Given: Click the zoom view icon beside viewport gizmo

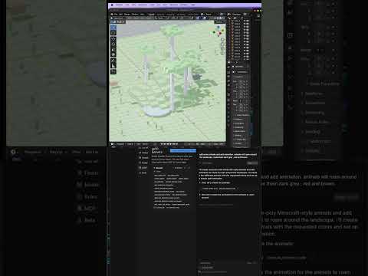Looking at the screenshot, I should coord(222,40).
